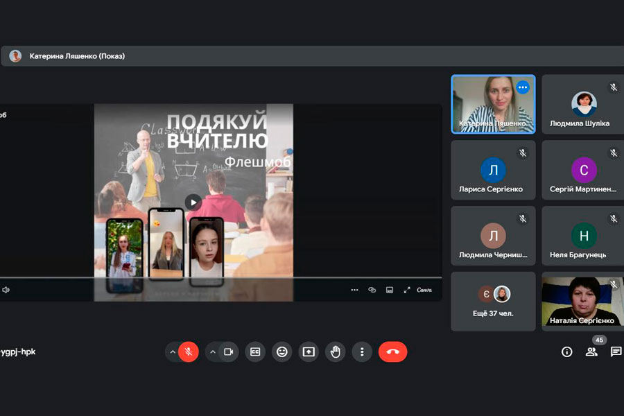
Task: Click the video progress bar in the Canva player
Action: tap(220, 277)
